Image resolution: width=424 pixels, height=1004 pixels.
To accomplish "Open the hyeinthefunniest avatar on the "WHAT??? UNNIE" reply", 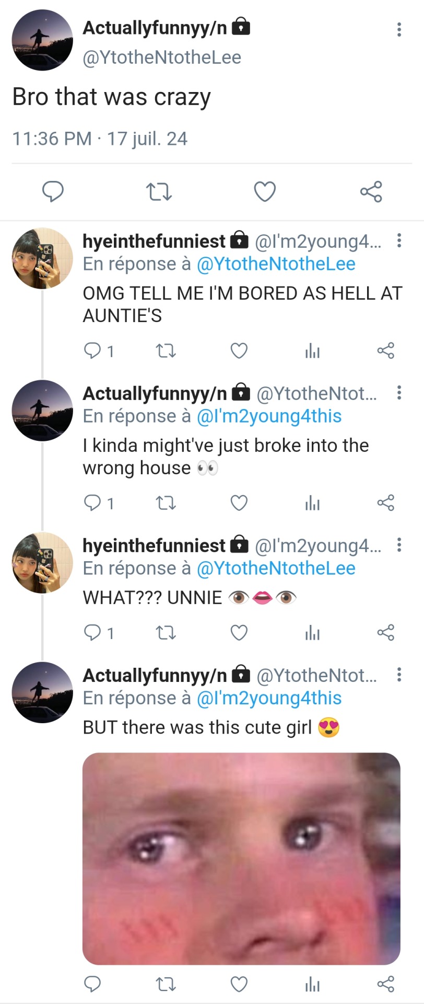I will (x=42, y=563).
